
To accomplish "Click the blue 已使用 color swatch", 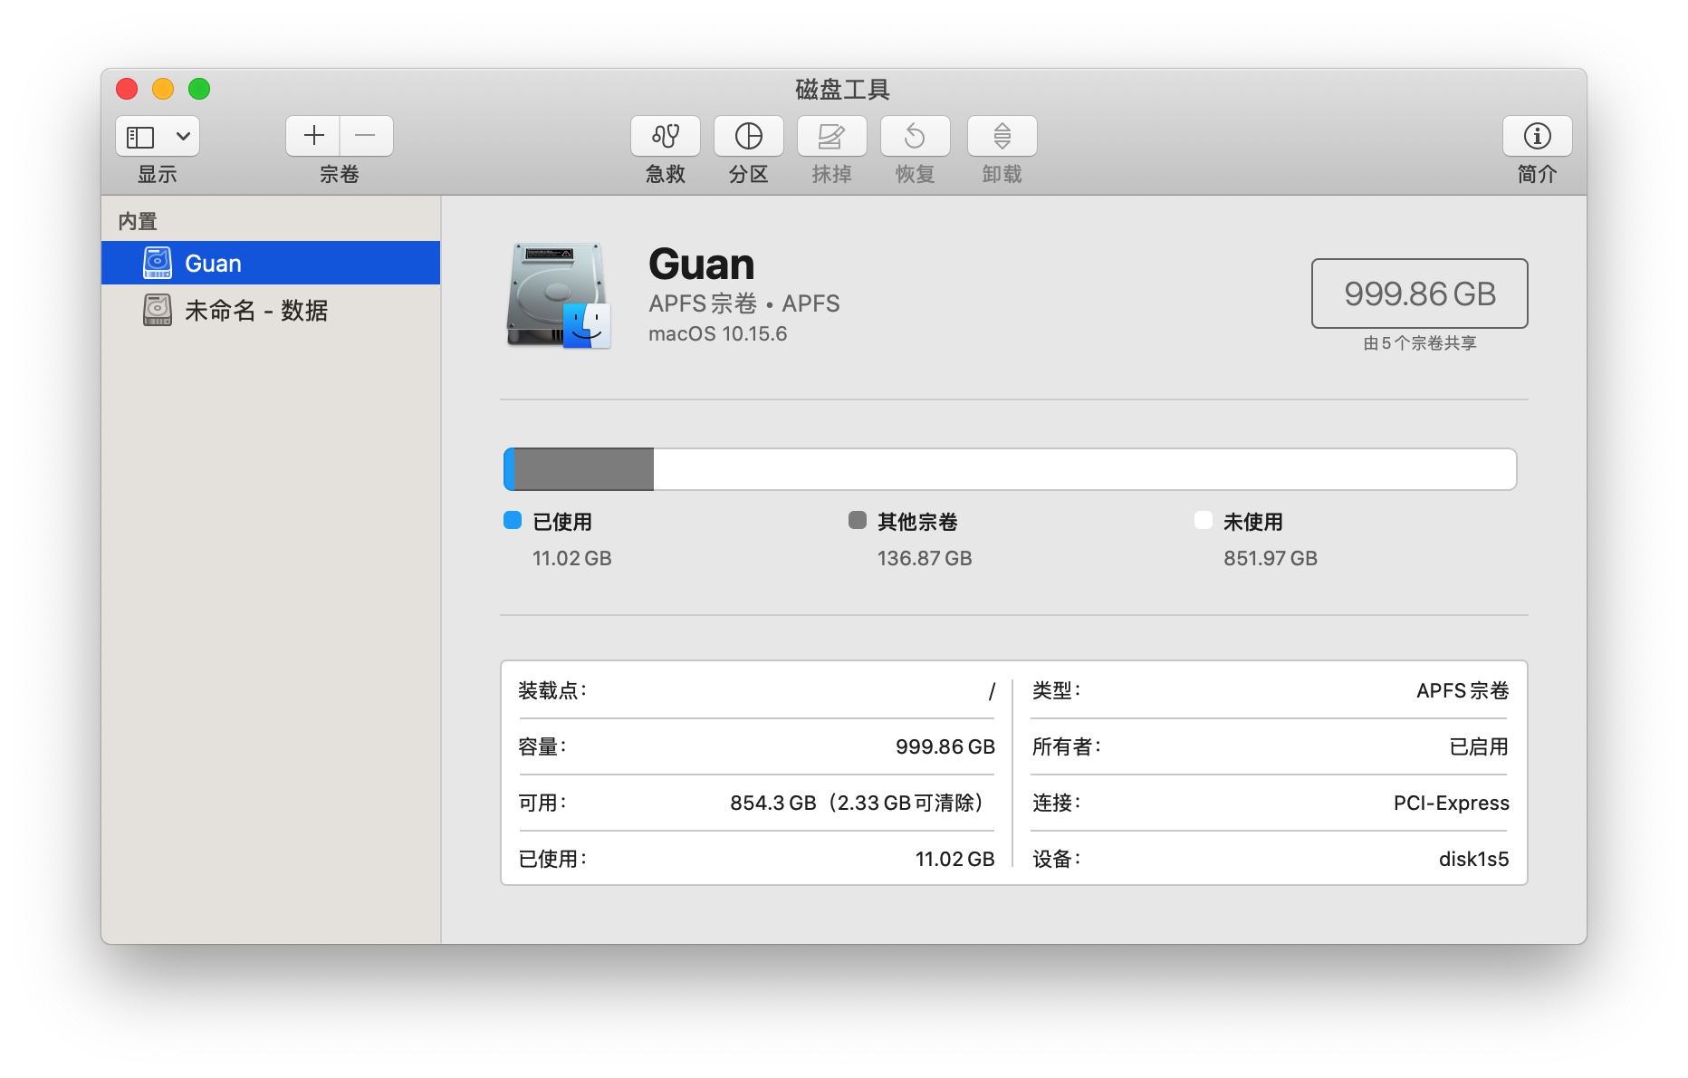I will [x=513, y=520].
